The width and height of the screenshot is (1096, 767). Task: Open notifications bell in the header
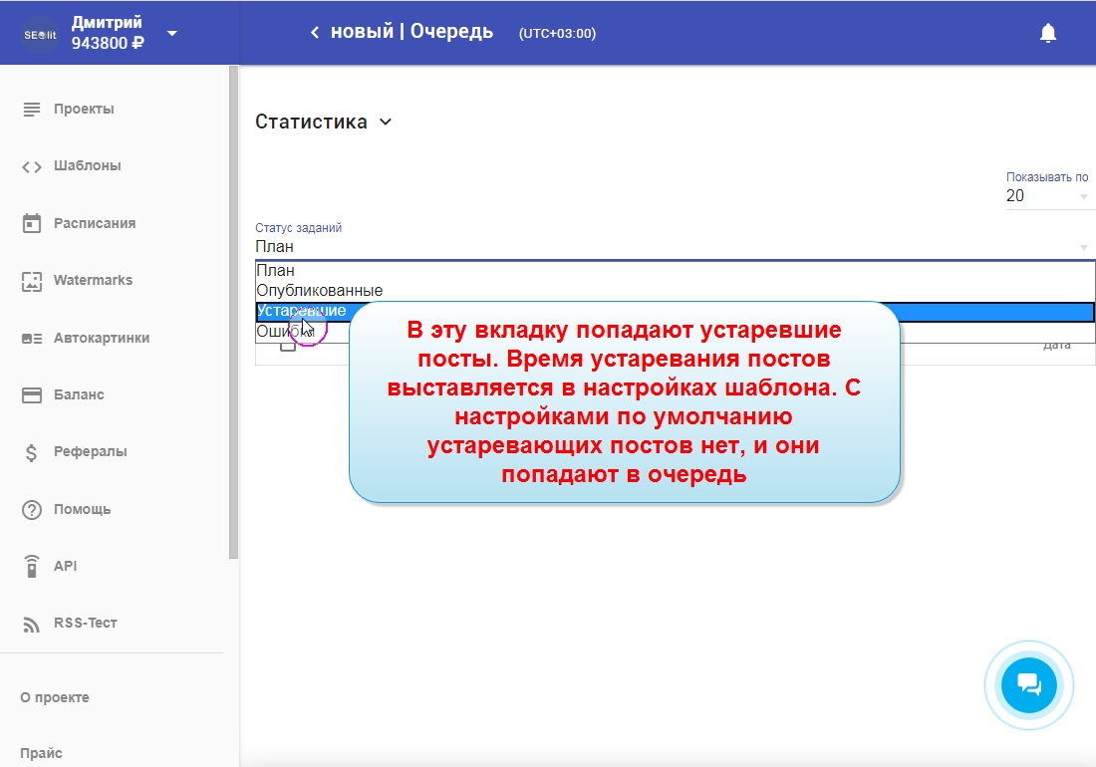point(1047,33)
